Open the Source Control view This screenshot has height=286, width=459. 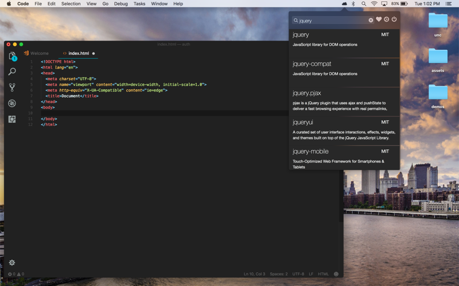(12, 88)
